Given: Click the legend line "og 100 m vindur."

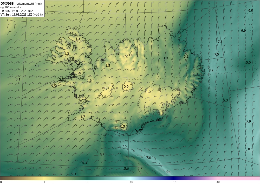Looking at the screenshot, I should click(x=11, y=7).
